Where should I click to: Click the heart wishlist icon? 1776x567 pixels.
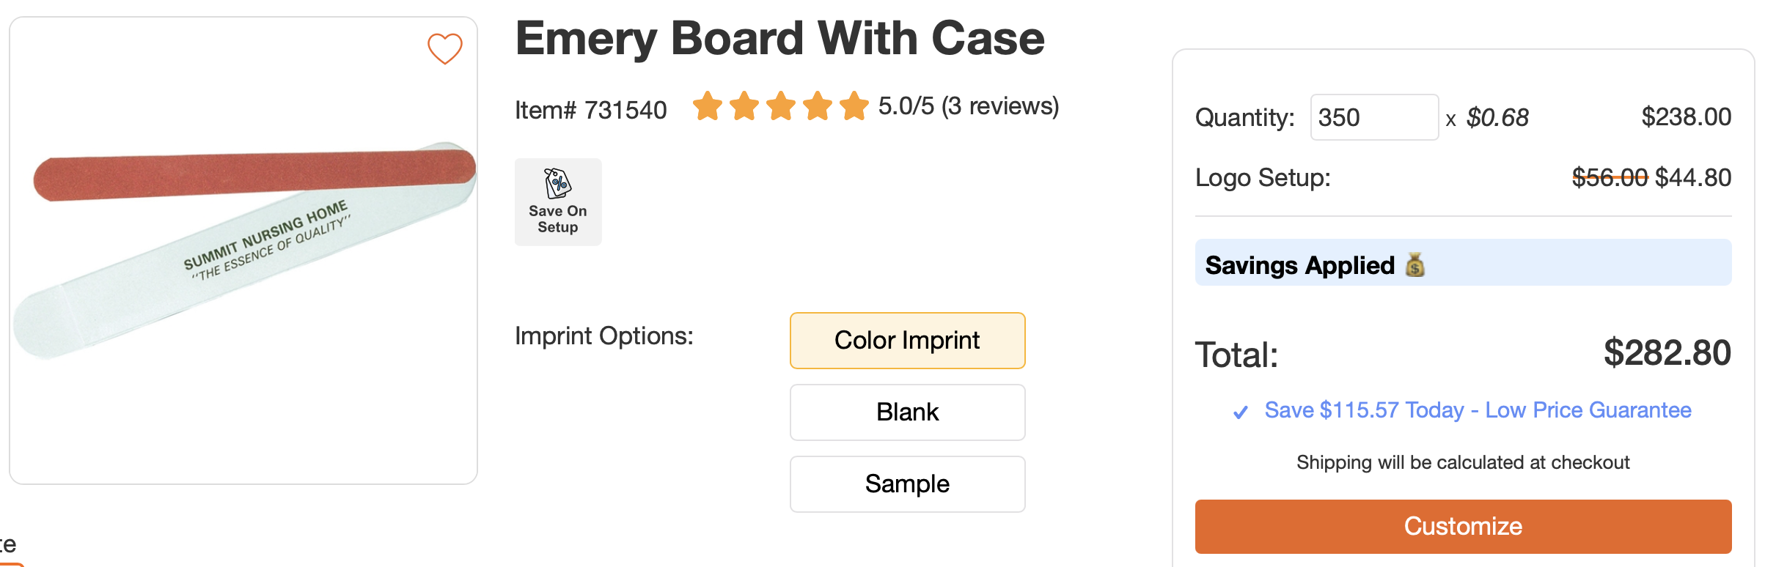point(445,49)
